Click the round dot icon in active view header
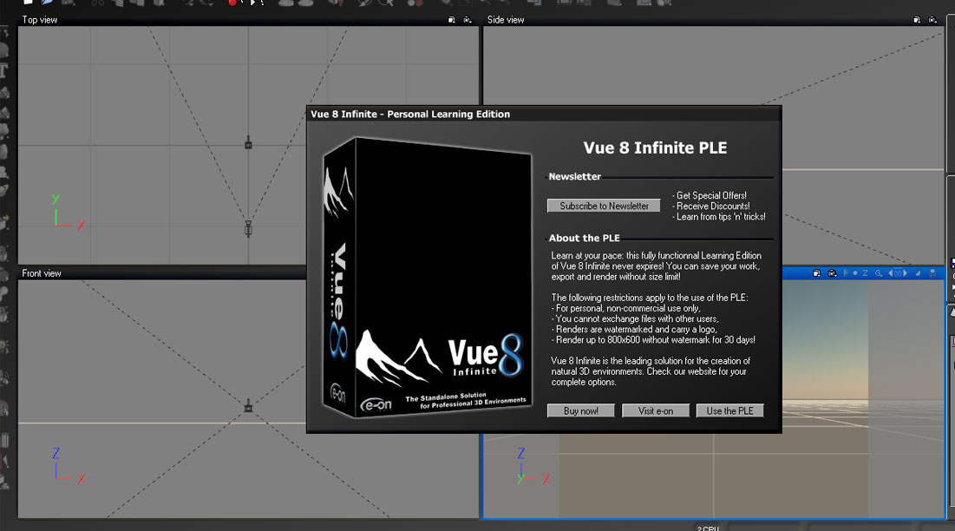 click(855, 273)
